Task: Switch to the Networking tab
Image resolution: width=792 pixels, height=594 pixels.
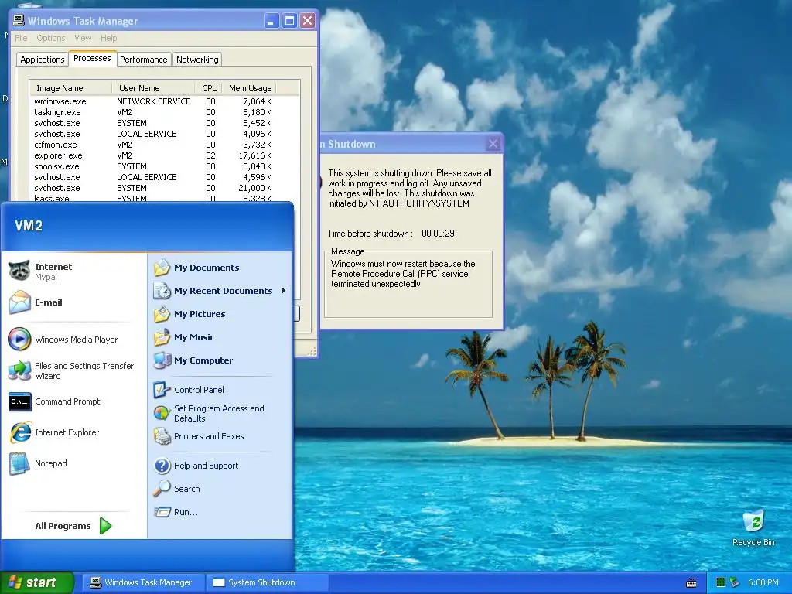Action: click(x=197, y=60)
